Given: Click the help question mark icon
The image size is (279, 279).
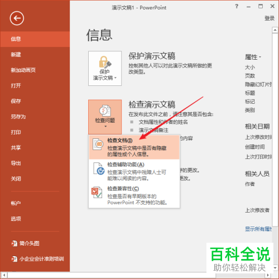Looking at the screenshot, I should click(x=237, y=6).
